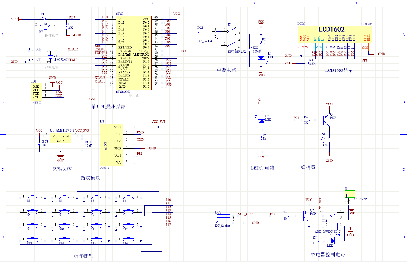Screen dimensions: 407x262
Task: Click the Q2 PNP transistor symbol
Action: (306, 216)
